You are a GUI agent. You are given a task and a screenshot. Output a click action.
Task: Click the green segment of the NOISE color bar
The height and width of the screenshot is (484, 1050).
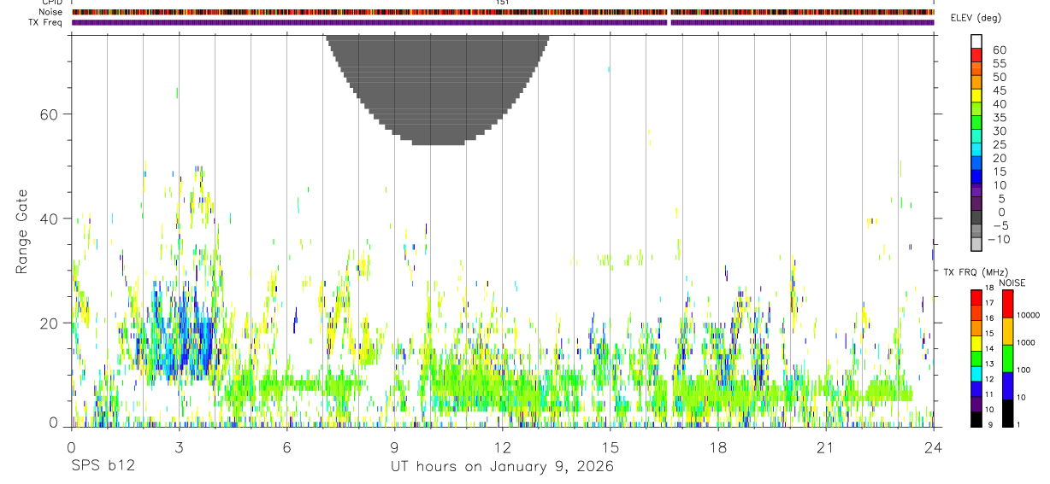(1007, 359)
